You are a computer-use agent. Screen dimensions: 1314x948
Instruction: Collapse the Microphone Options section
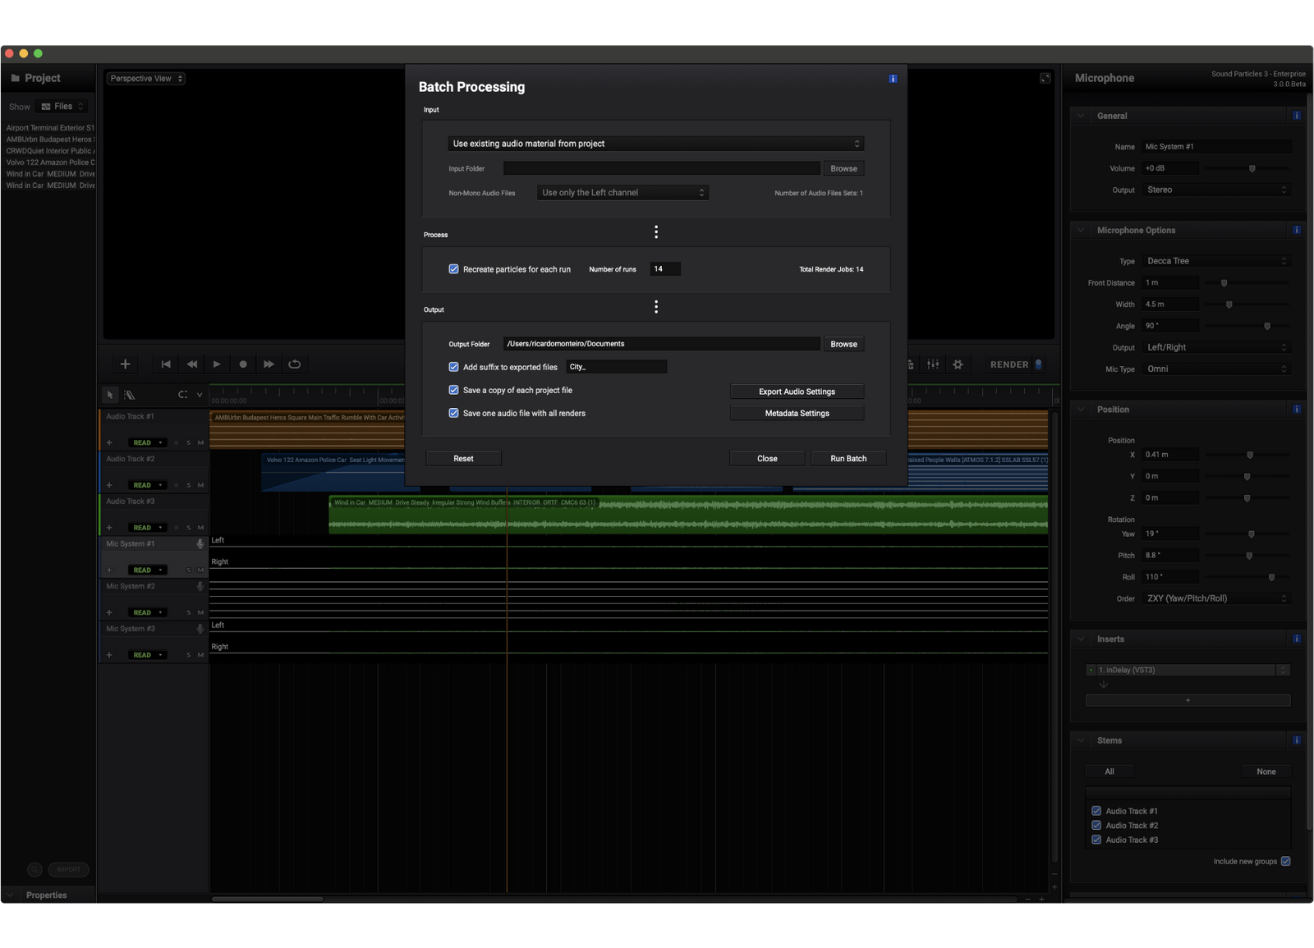pos(1081,231)
